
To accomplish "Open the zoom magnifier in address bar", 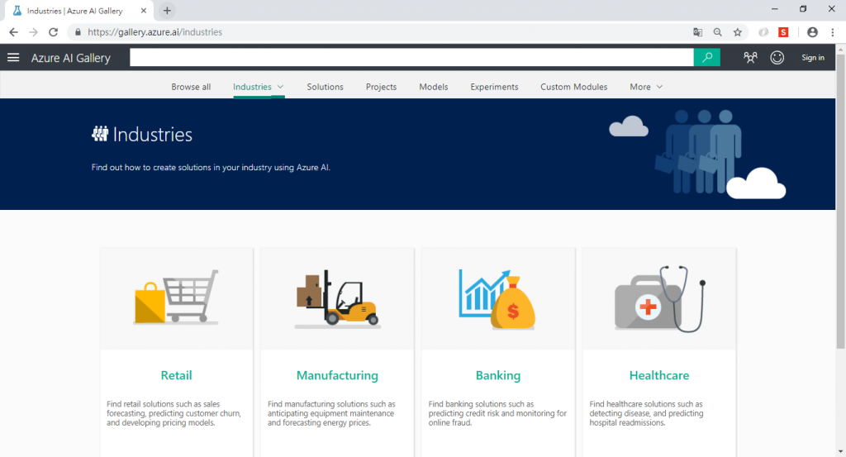I will click(718, 32).
